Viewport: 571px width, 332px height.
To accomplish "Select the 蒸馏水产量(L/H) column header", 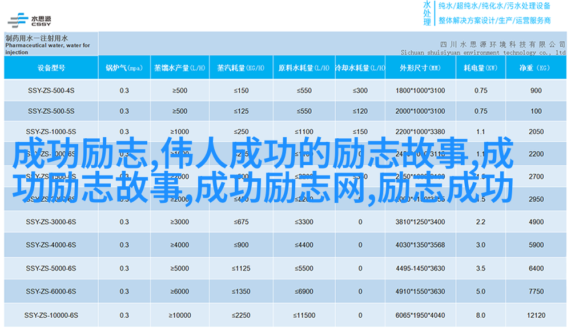I will click(x=179, y=68).
